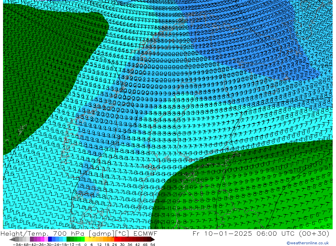This screenshot has height=246, width=336.
Task: Pick the first yellow legend swatch above 0
Action: point(87,239)
